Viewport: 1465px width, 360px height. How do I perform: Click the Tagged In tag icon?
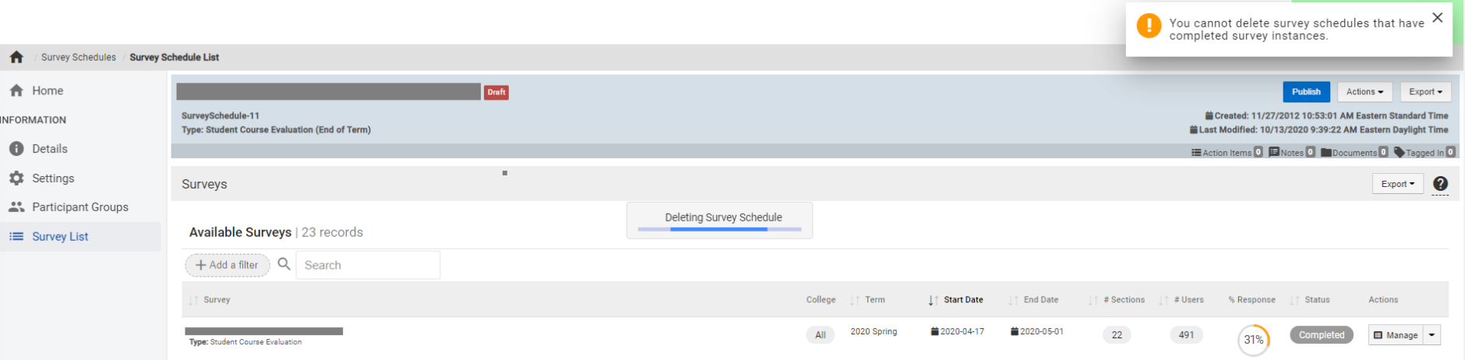1399,153
